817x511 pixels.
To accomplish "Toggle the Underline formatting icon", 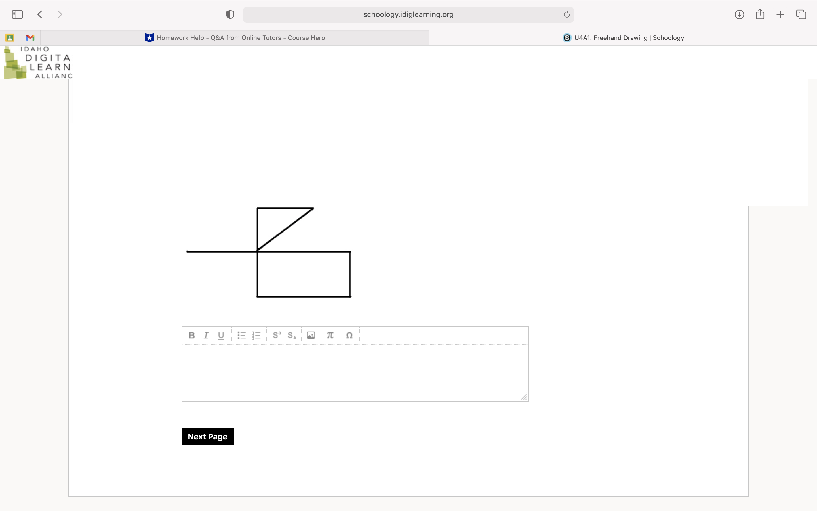I will [x=221, y=336].
